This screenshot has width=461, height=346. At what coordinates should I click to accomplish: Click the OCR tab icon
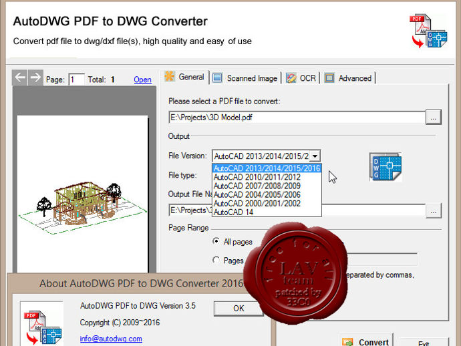291,78
